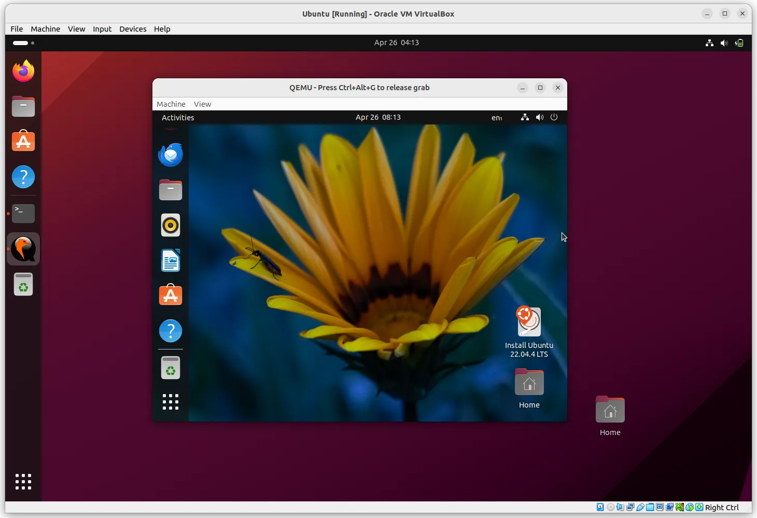
Task: Open Help in the outer Ubuntu dock
Action: pos(23,177)
